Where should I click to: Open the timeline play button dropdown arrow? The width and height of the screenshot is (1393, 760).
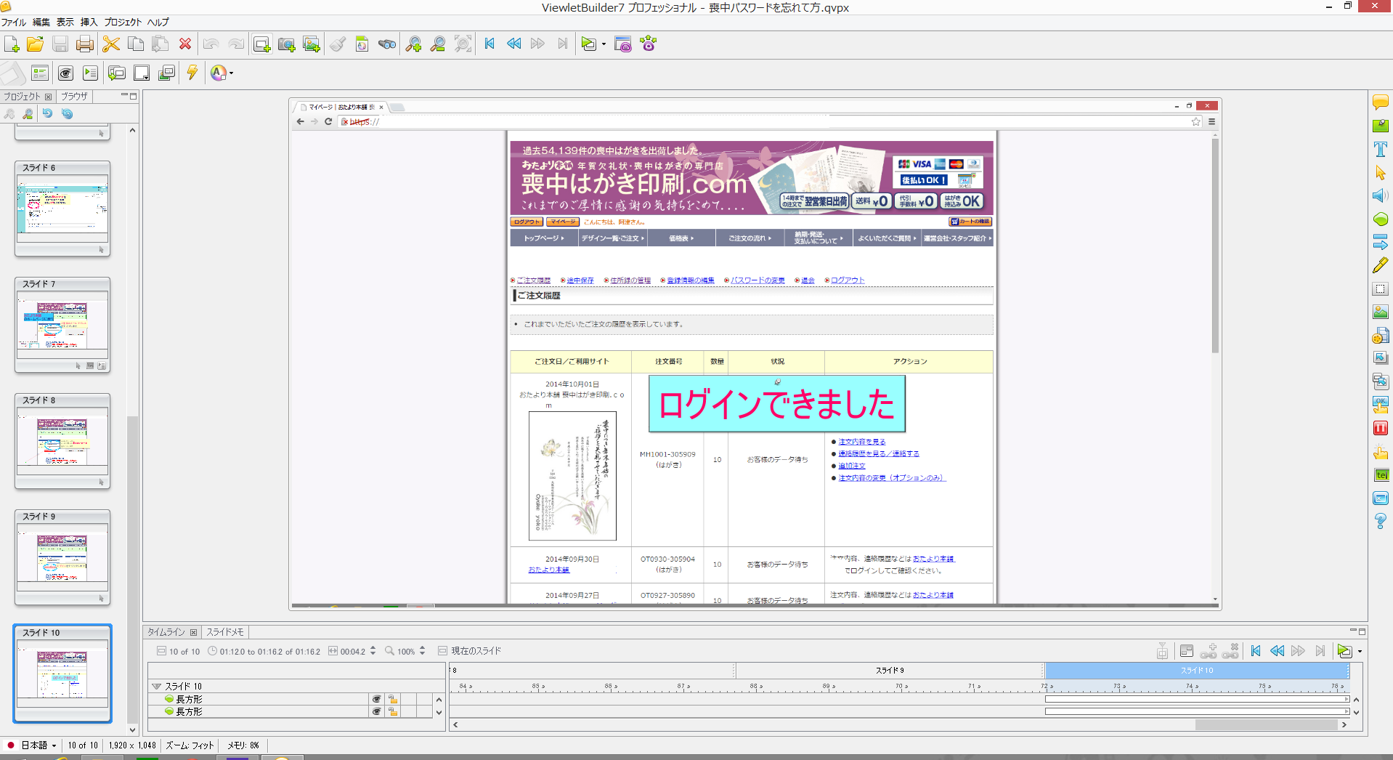click(x=1360, y=651)
